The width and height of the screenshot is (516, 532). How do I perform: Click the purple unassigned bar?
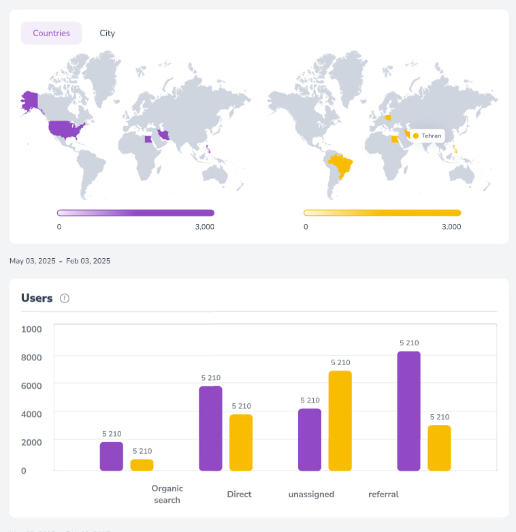click(x=310, y=439)
